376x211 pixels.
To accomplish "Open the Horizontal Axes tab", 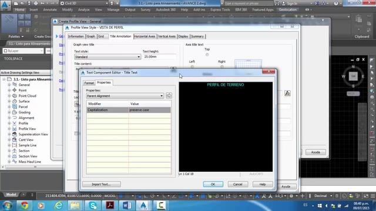I will [x=145, y=36].
